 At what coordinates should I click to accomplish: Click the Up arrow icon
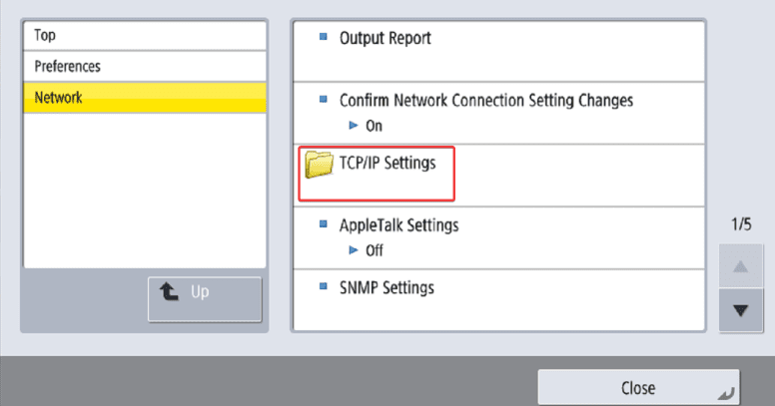pyautogui.click(x=167, y=293)
